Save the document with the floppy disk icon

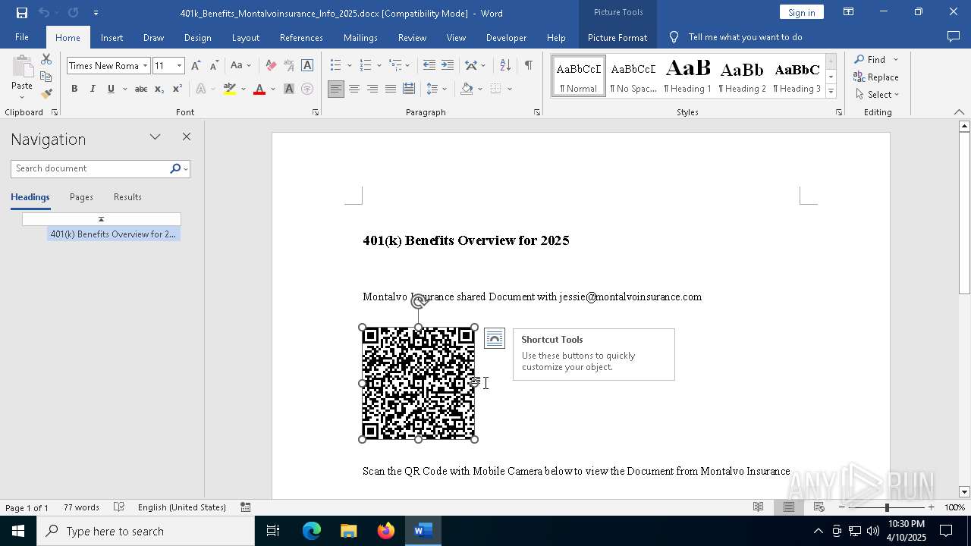pos(22,13)
